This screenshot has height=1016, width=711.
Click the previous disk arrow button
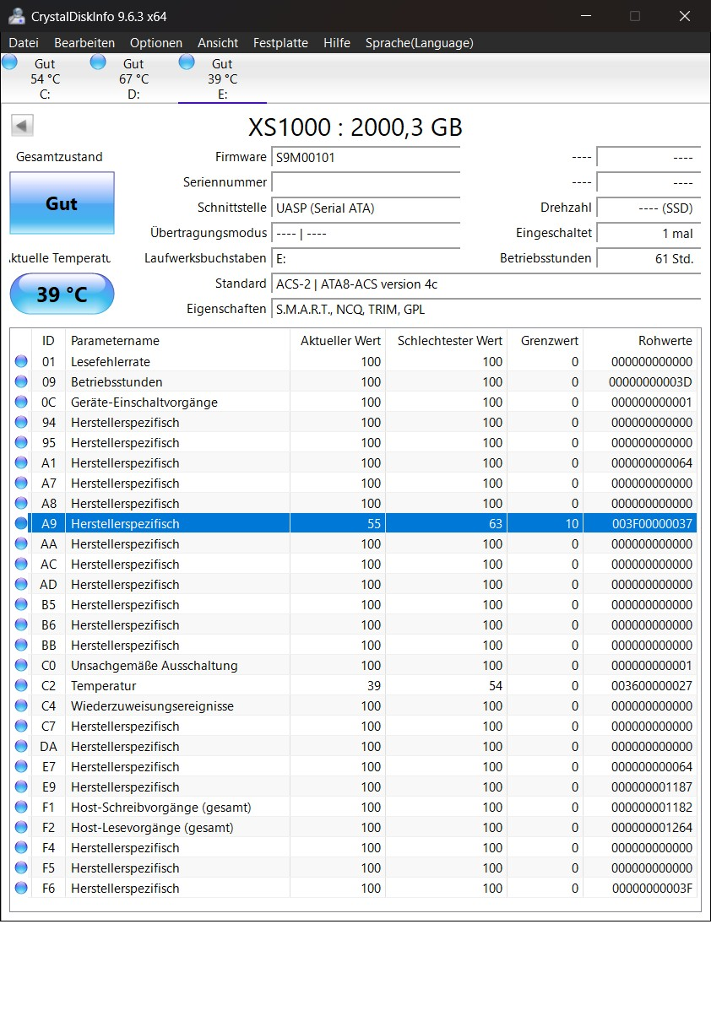coord(22,126)
